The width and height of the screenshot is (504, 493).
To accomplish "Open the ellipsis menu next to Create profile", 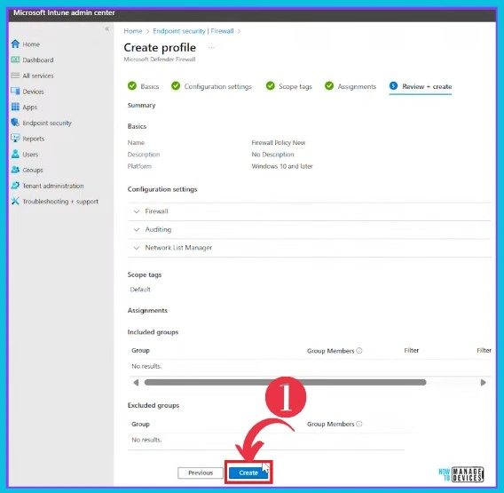I will (x=211, y=48).
